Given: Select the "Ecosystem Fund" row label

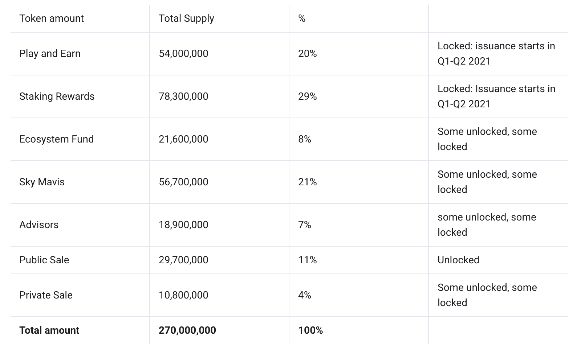Looking at the screenshot, I should point(56,139).
